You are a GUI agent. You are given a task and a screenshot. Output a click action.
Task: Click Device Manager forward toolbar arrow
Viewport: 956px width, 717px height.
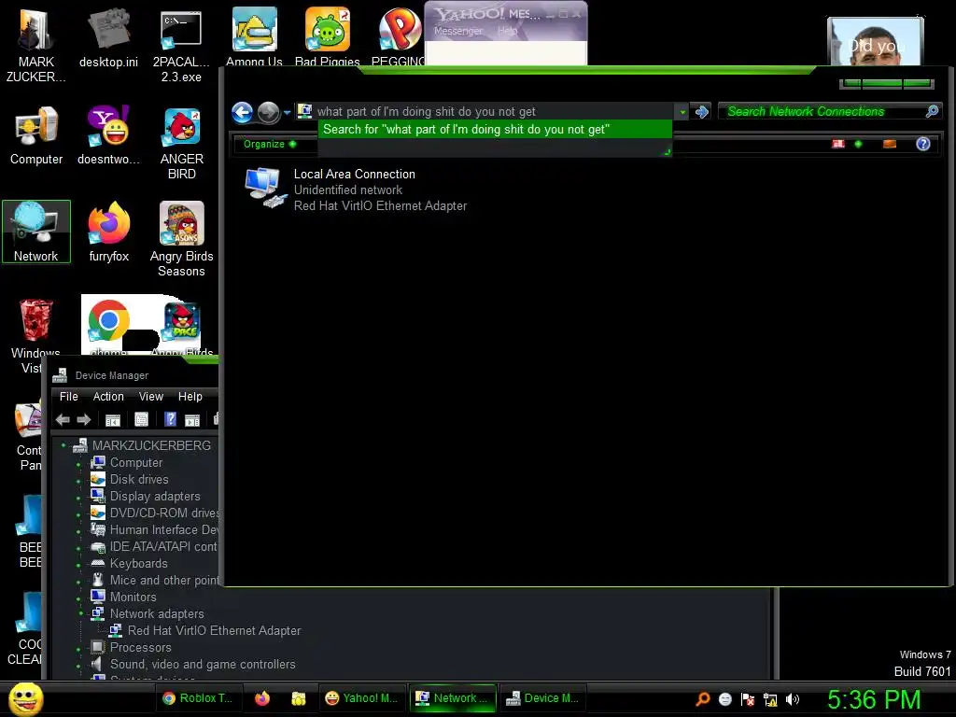[84, 419]
